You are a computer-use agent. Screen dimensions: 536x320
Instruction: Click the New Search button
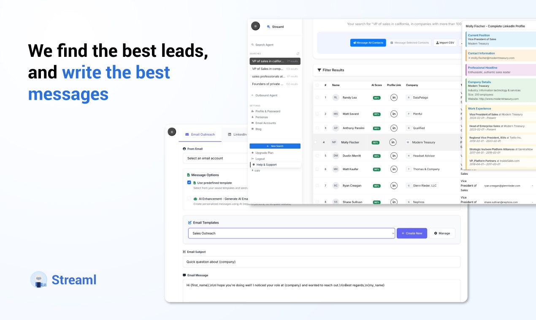pyautogui.click(x=275, y=146)
